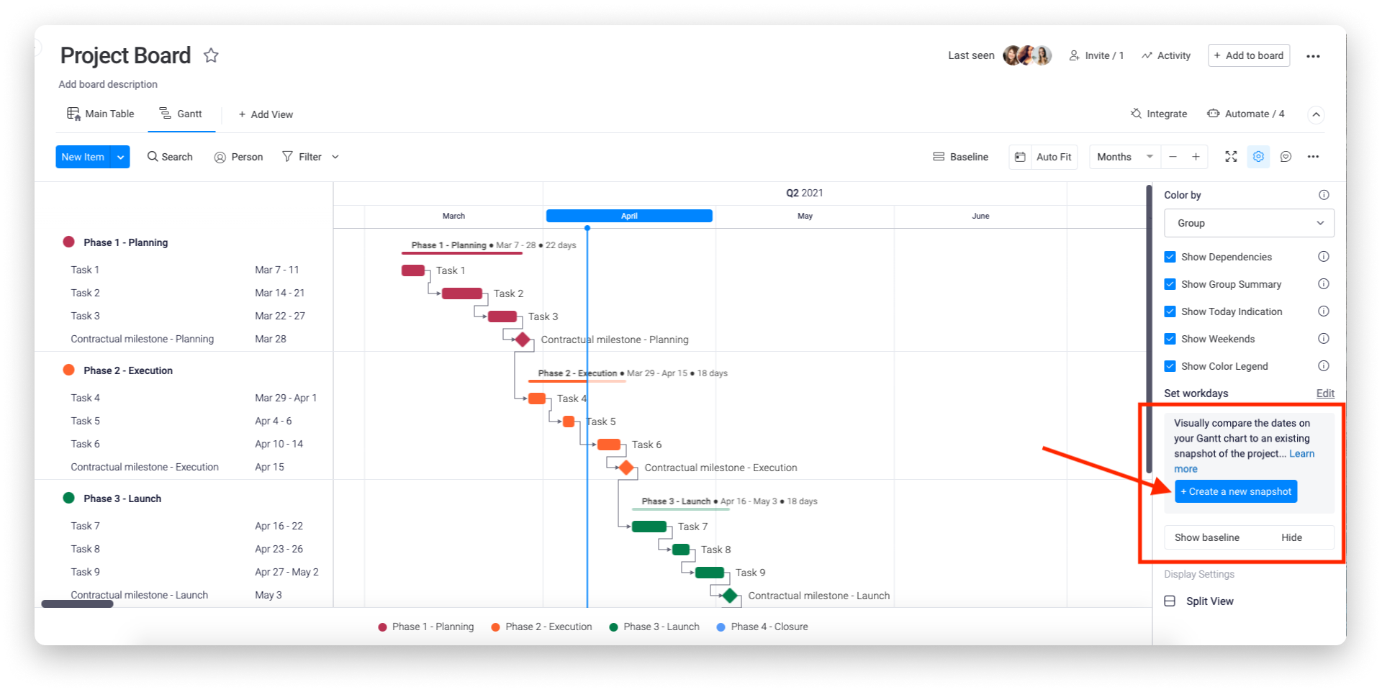Show info for Show Group Summary
1382x692 pixels.
1323,284
